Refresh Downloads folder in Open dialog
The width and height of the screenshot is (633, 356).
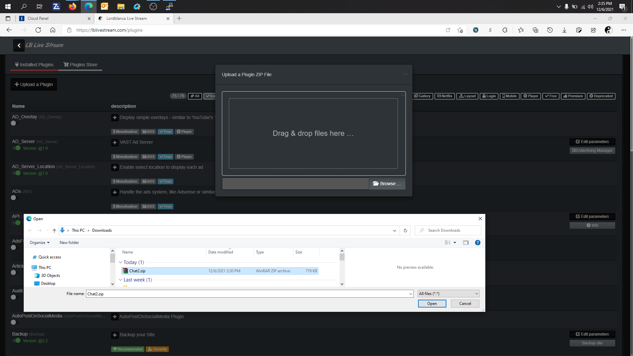pos(406,230)
